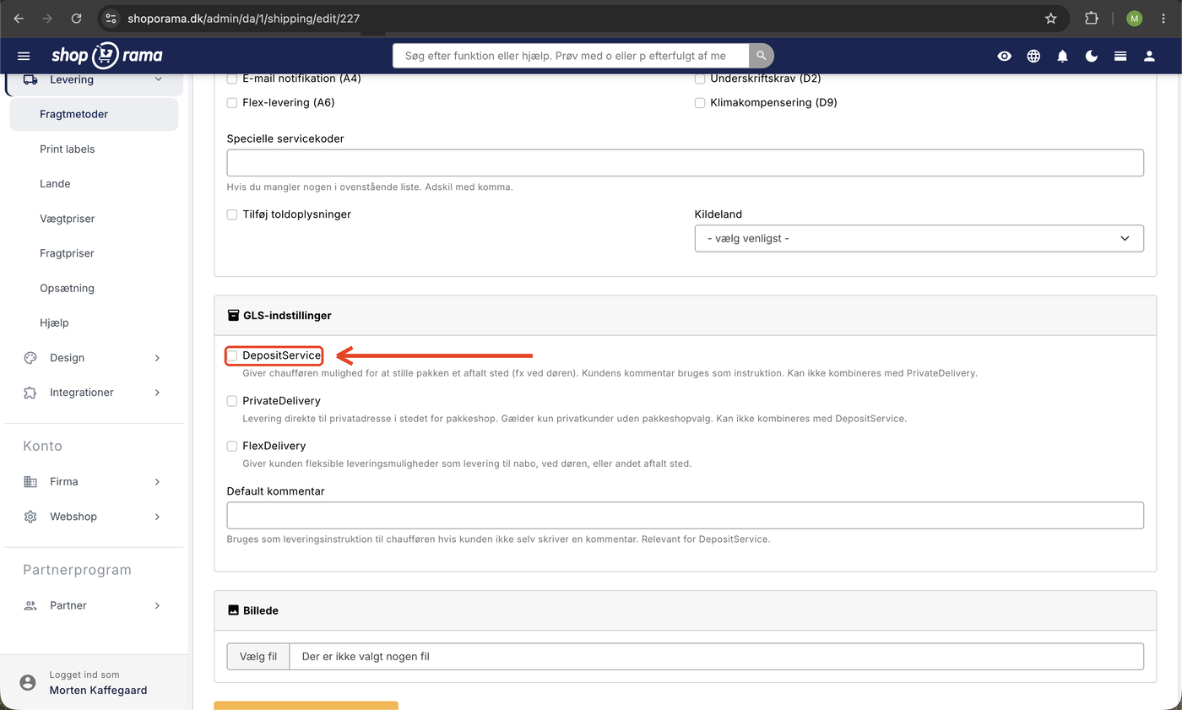Click the Firma building icon
Viewport: 1182px width, 710px height.
30,482
